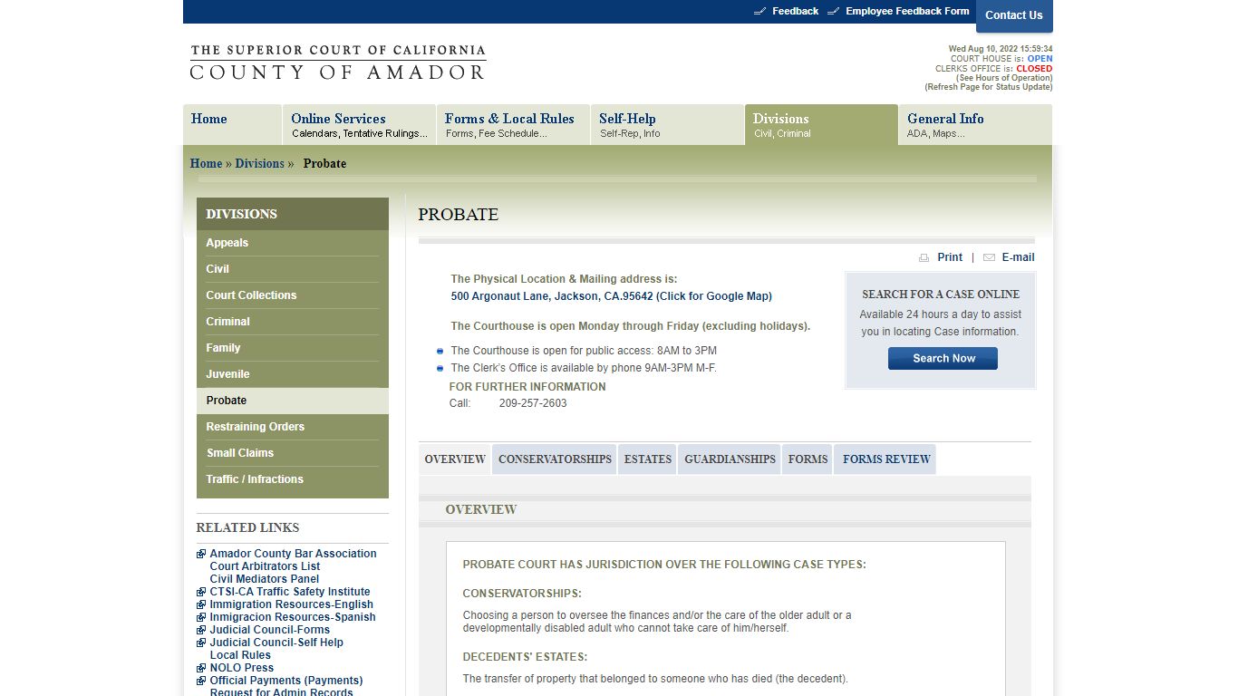
Task: Switch to the Forms Review tab
Action: tap(885, 459)
